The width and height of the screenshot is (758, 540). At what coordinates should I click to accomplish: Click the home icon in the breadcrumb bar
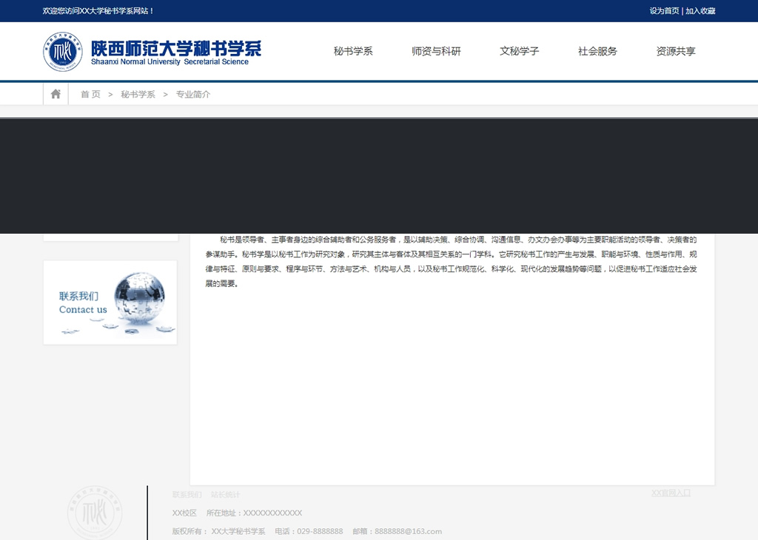tap(56, 94)
